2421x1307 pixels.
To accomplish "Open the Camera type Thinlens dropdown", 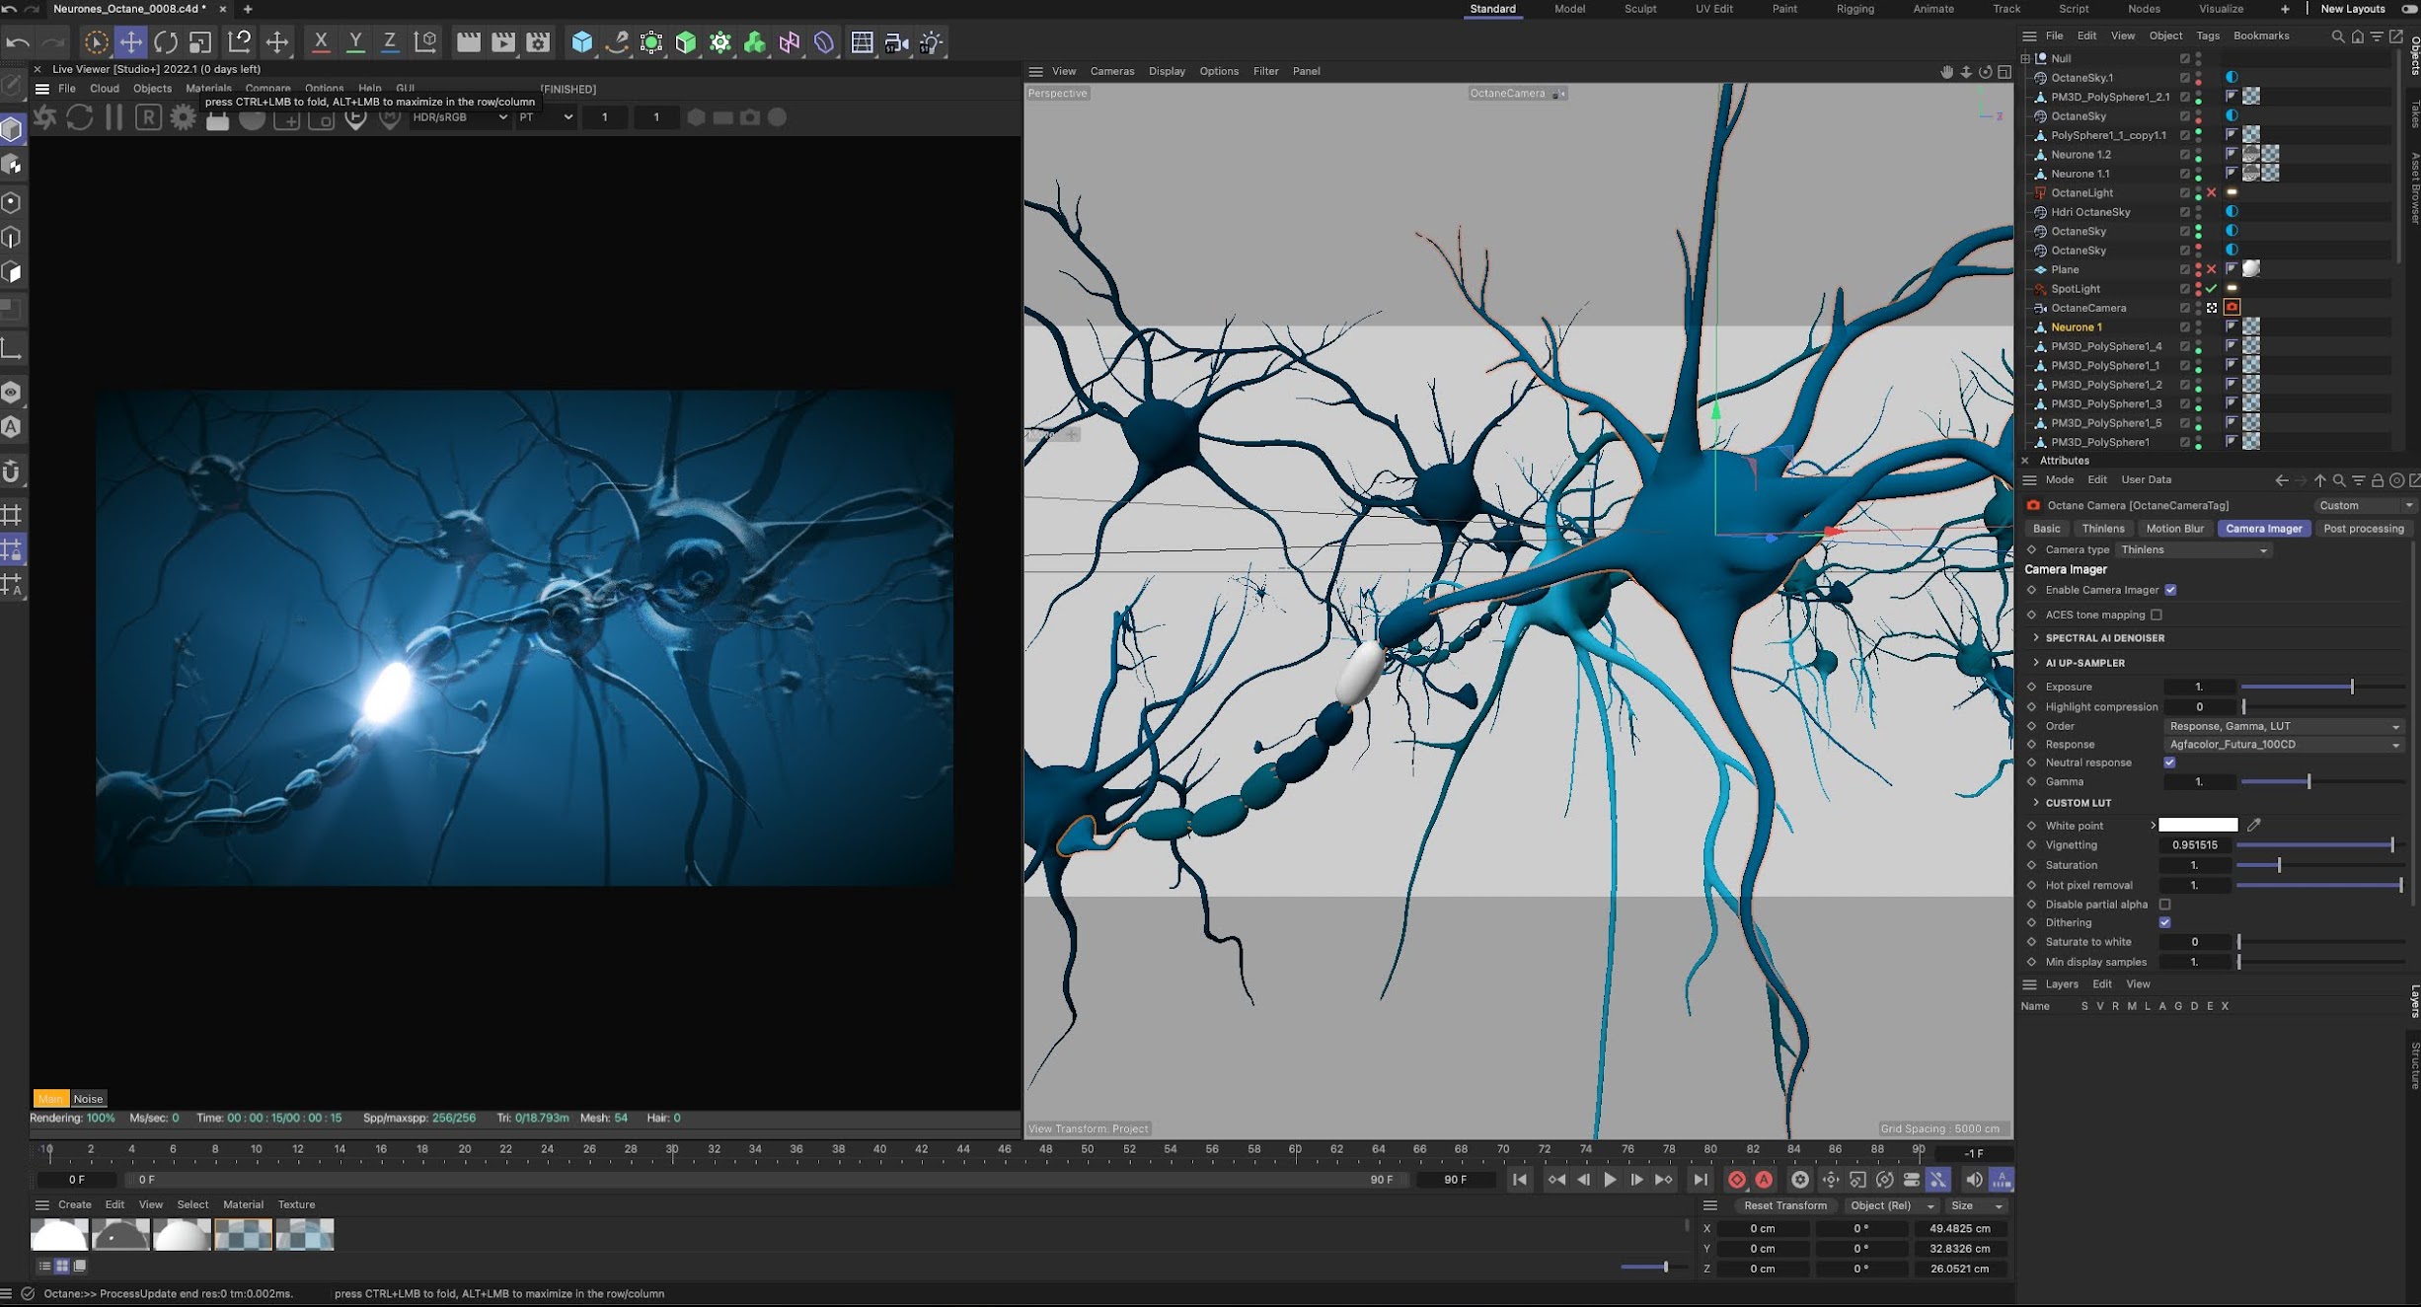I will (x=2193, y=550).
